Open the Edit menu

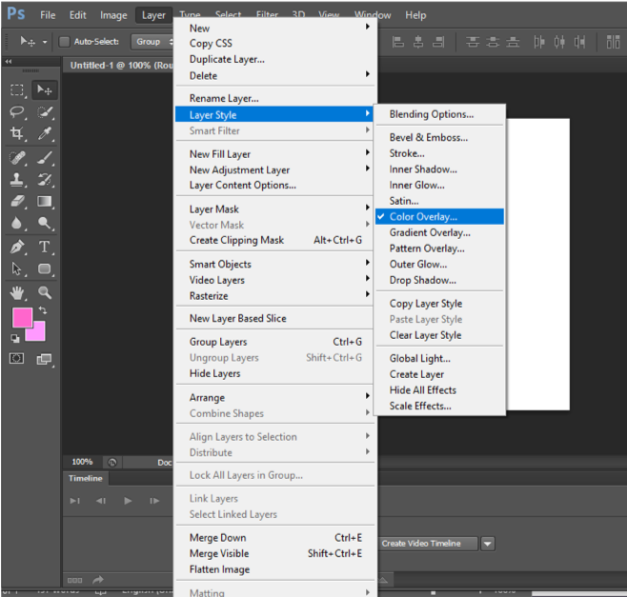coord(77,15)
